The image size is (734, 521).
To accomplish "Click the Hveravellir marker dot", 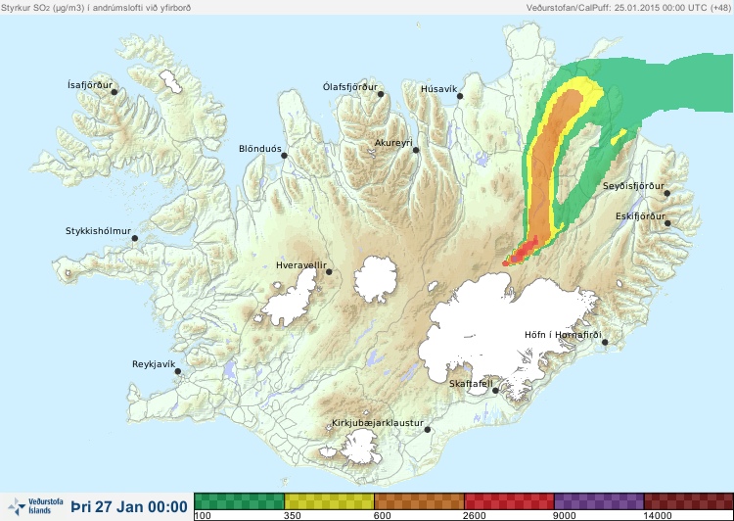I will coord(329,271).
